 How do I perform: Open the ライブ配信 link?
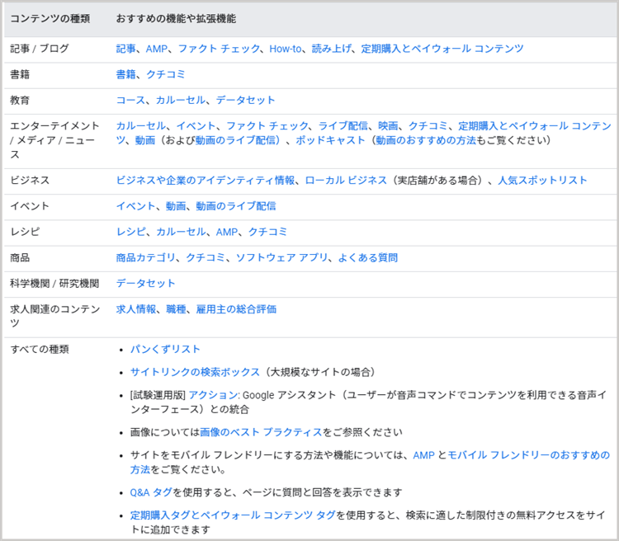pyautogui.click(x=343, y=126)
